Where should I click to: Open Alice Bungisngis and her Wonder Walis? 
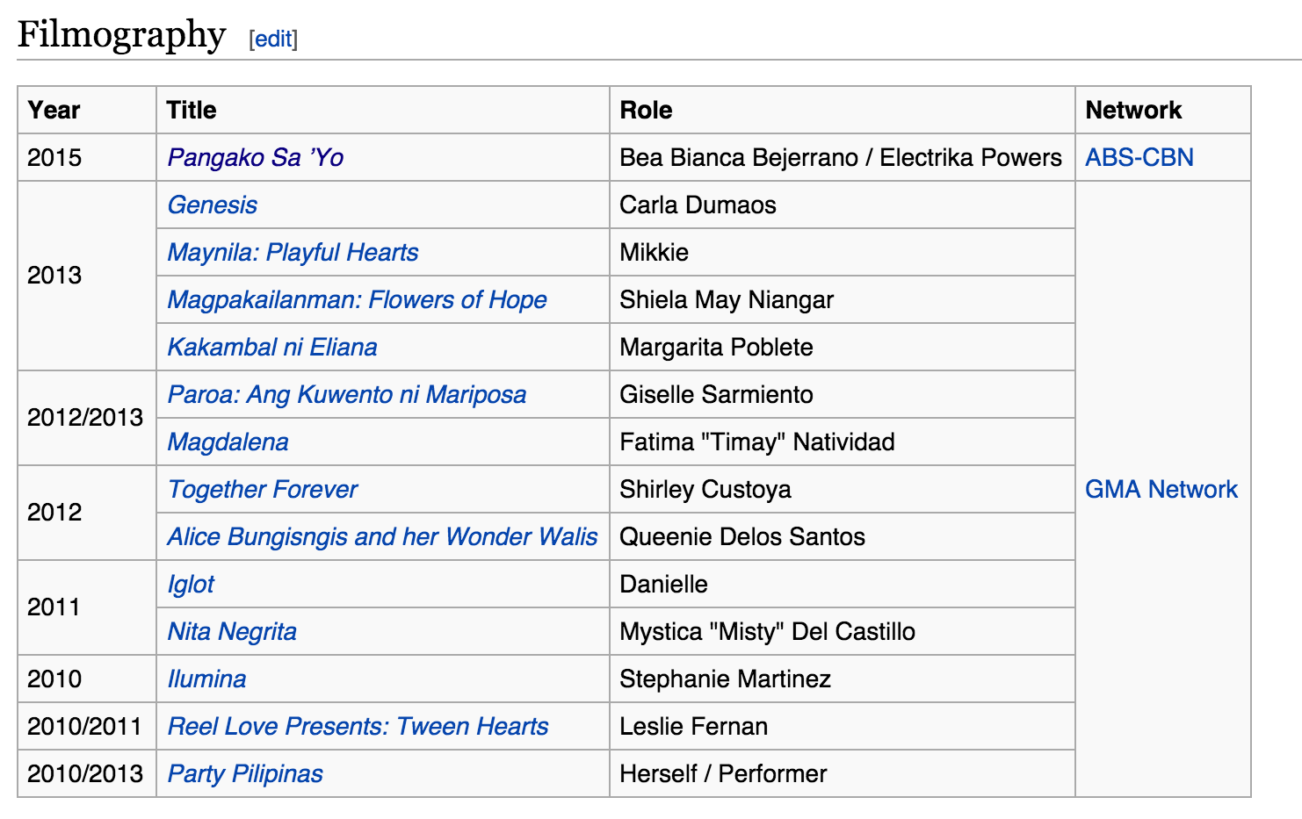pos(382,537)
